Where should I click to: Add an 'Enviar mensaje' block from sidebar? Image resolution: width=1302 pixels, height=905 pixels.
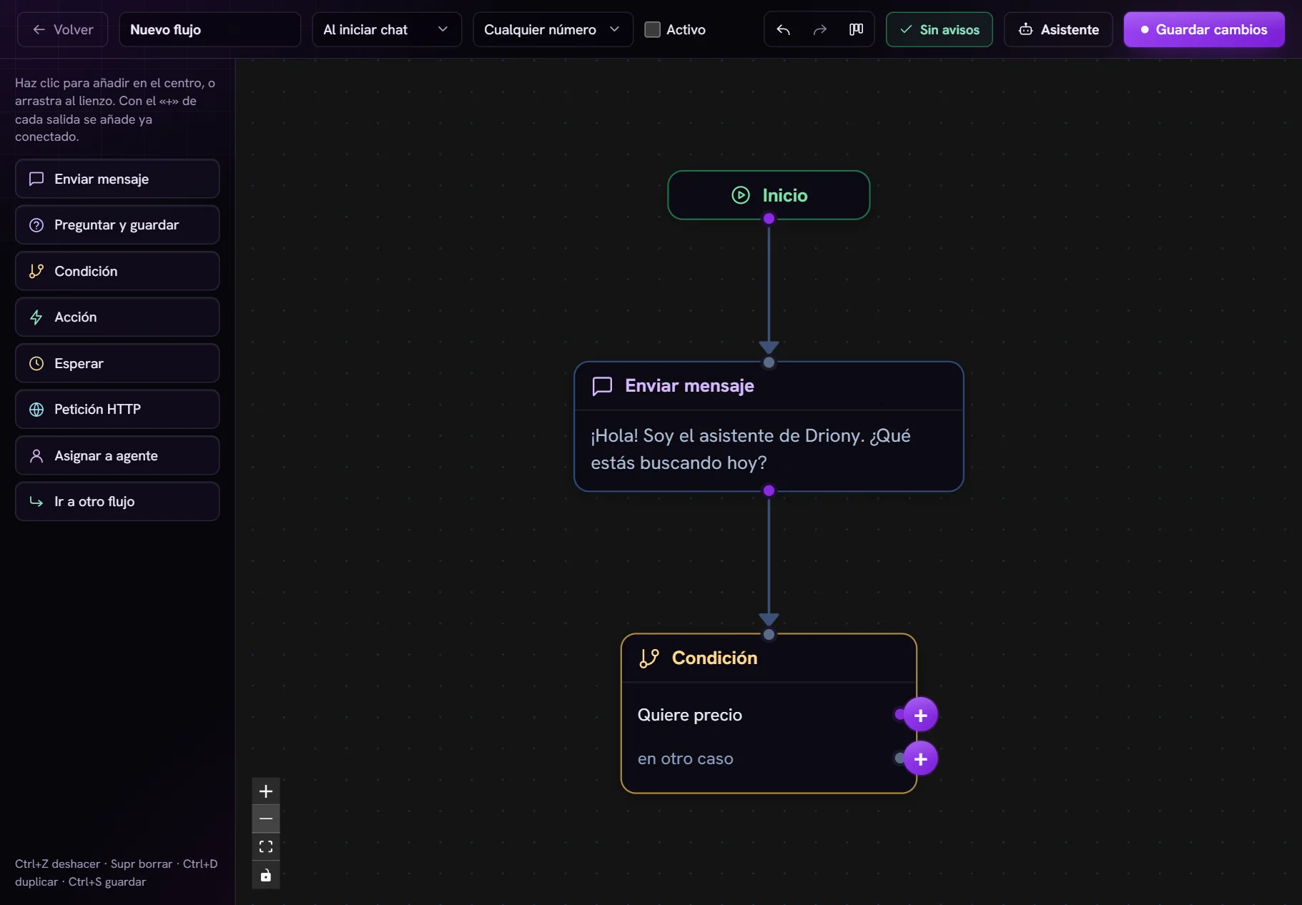pos(117,179)
